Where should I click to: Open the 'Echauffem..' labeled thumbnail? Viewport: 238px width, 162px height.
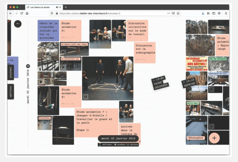45,123
